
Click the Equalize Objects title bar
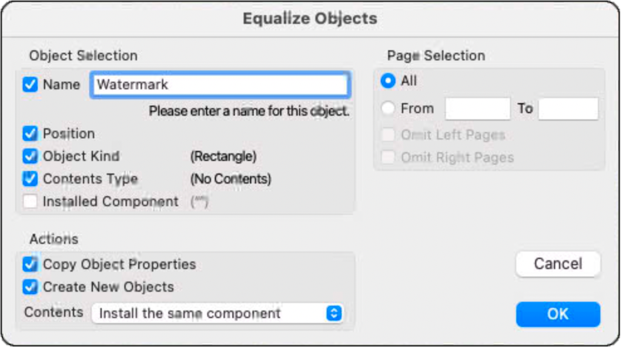point(310,18)
